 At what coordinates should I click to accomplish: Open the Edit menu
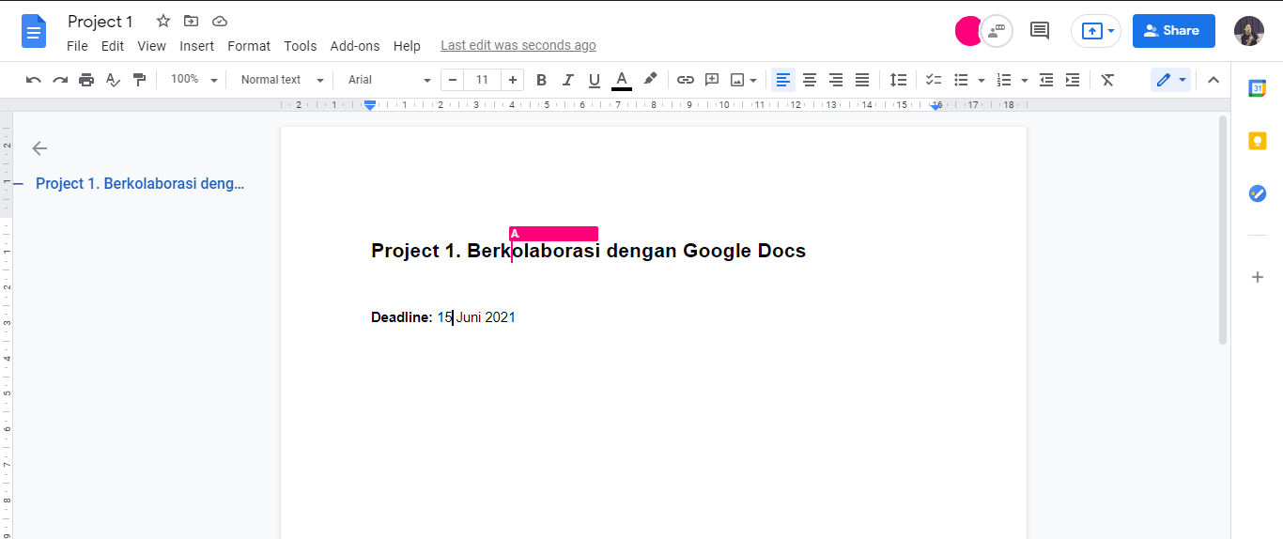tap(113, 46)
